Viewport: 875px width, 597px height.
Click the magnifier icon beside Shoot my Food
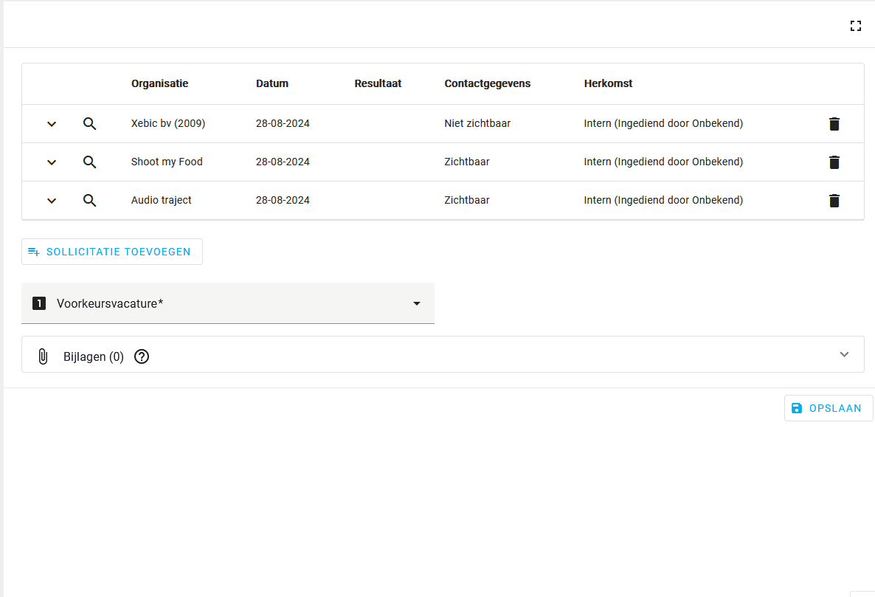89,162
